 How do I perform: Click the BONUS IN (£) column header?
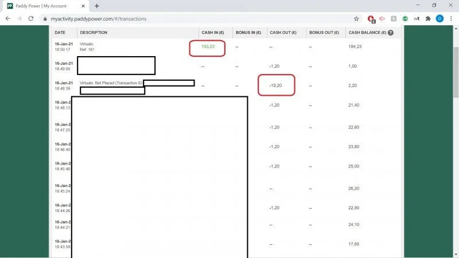click(248, 33)
